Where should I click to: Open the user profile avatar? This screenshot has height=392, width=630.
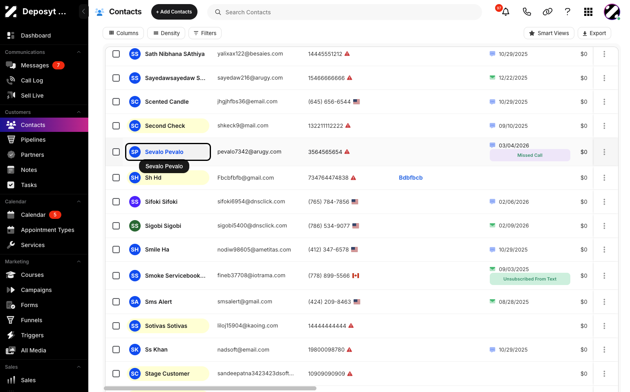[x=612, y=12]
